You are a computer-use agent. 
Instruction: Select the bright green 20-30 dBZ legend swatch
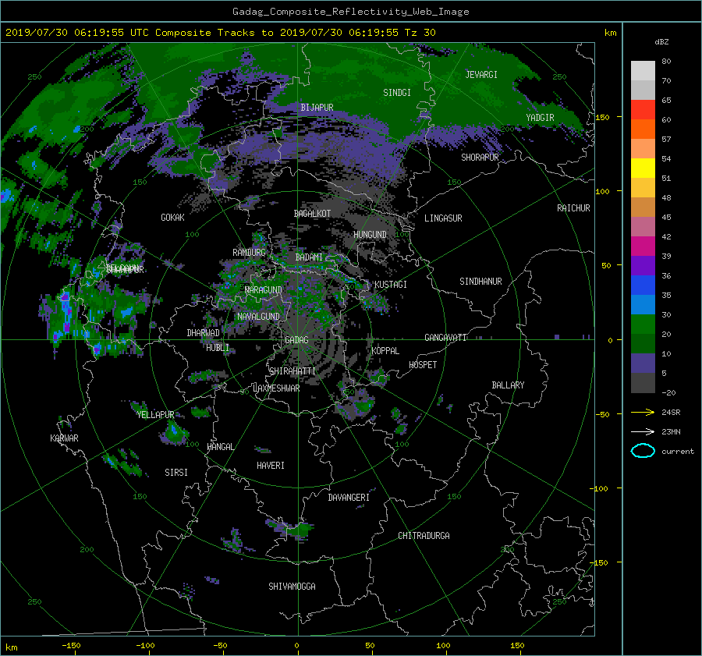pos(643,324)
